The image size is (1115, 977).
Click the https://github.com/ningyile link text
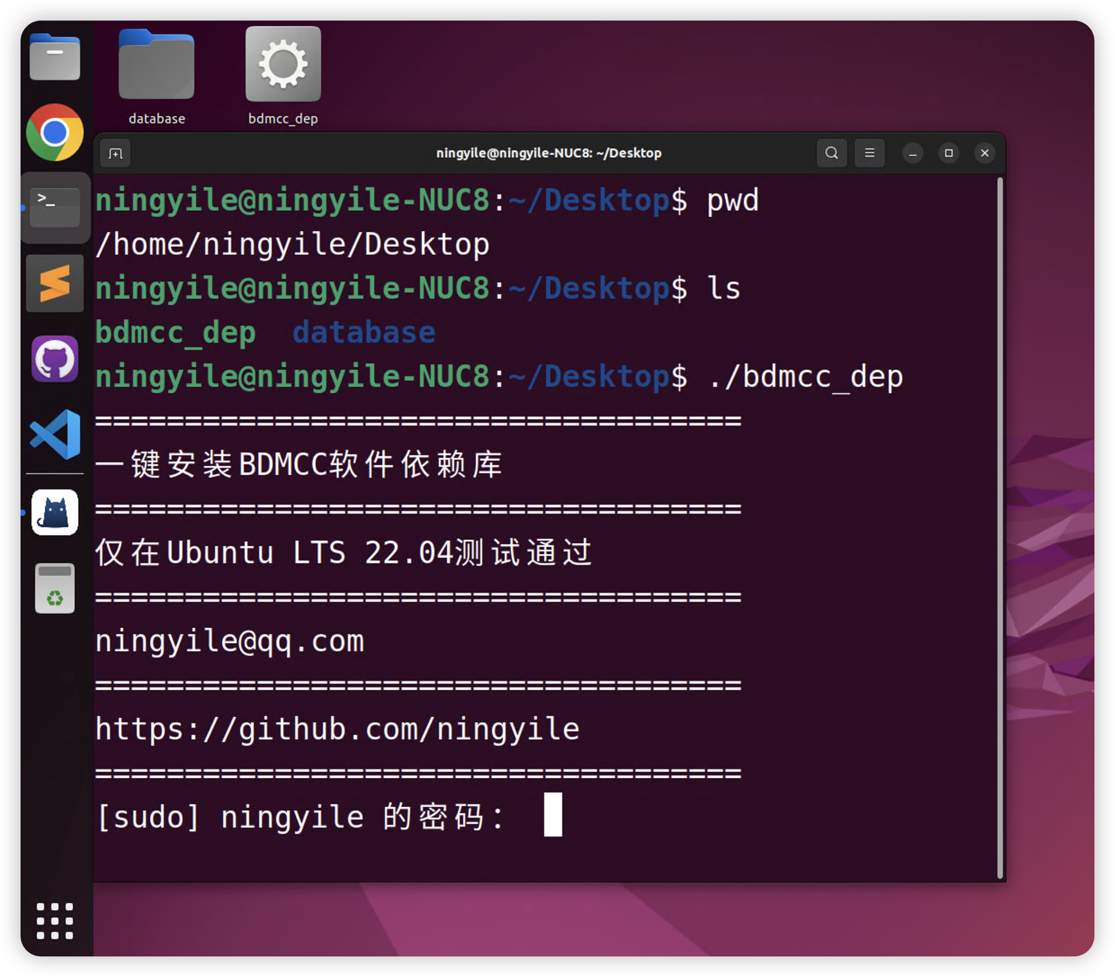[x=337, y=729]
